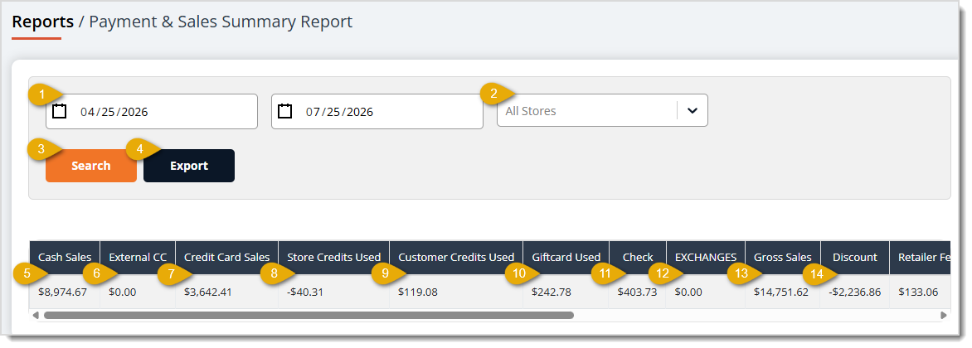Click the All Stores selection field
Image resolution: width=972 pixels, height=348 pixels.
tap(602, 111)
